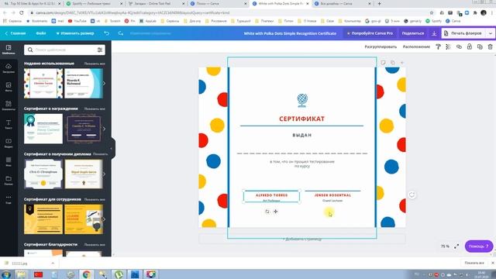Toggle the lock icon in the toolbar
Screen dimensions: 496x279
click(x=470, y=46)
